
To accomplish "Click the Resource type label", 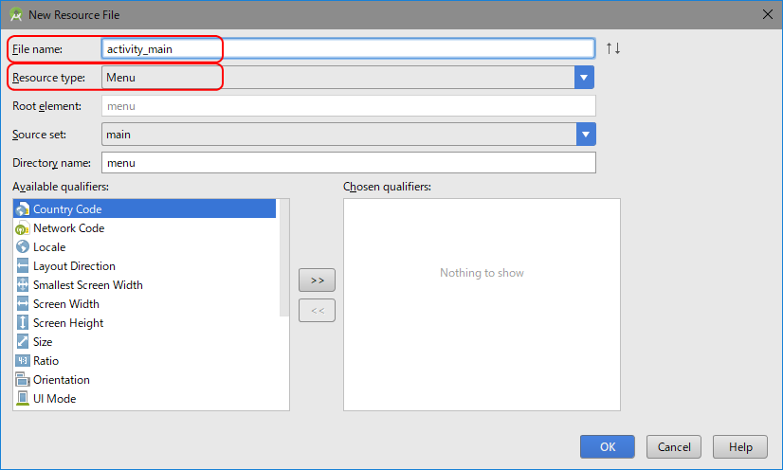I will (x=49, y=78).
